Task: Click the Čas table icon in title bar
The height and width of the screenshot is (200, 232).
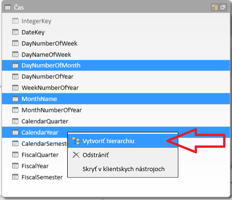Action: (7, 7)
